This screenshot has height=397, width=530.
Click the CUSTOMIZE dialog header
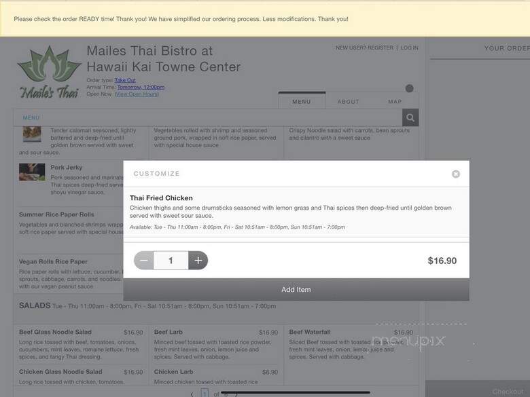click(x=156, y=174)
